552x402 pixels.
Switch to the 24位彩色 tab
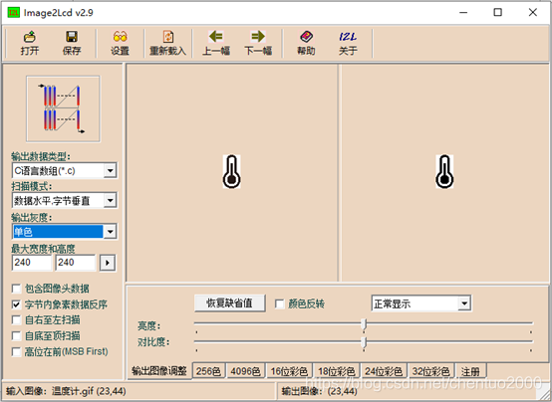[384, 371]
